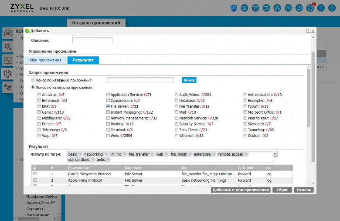This screenshot has height=221, width=340.
Task: Open the help question mark icon in header
Action: click(x=299, y=8)
